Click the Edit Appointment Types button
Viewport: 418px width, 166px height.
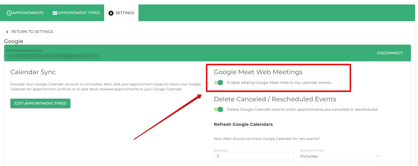coord(40,103)
